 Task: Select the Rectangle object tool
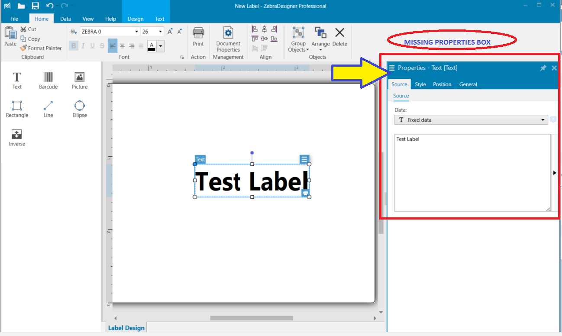point(17,109)
